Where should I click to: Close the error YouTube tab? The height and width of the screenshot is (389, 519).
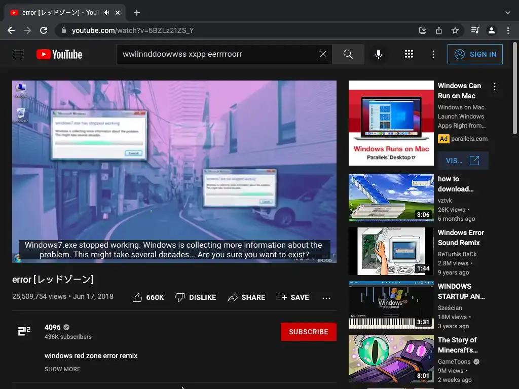click(118, 13)
